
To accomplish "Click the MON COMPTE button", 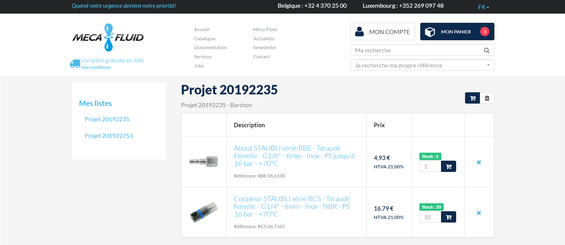I will [383, 32].
